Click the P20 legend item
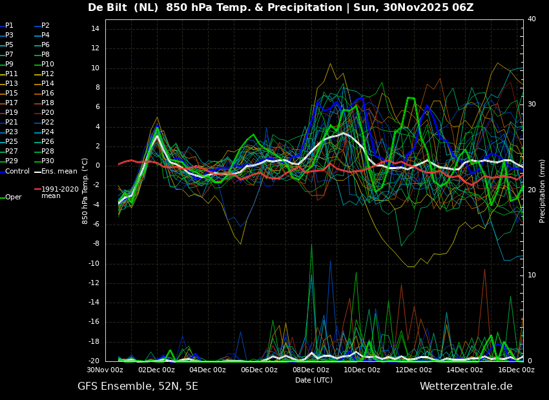549x400 pixels. tap(44, 113)
